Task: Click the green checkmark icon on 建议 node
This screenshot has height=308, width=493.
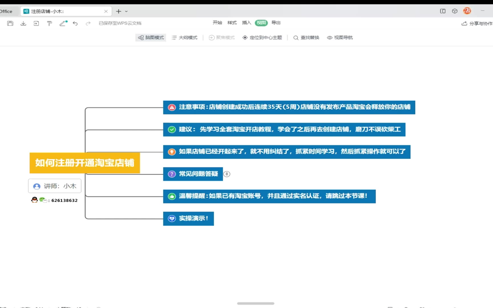Action: [172, 130]
